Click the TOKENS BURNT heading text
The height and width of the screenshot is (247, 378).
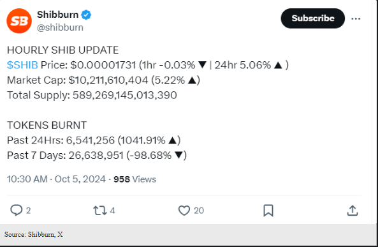click(x=47, y=125)
